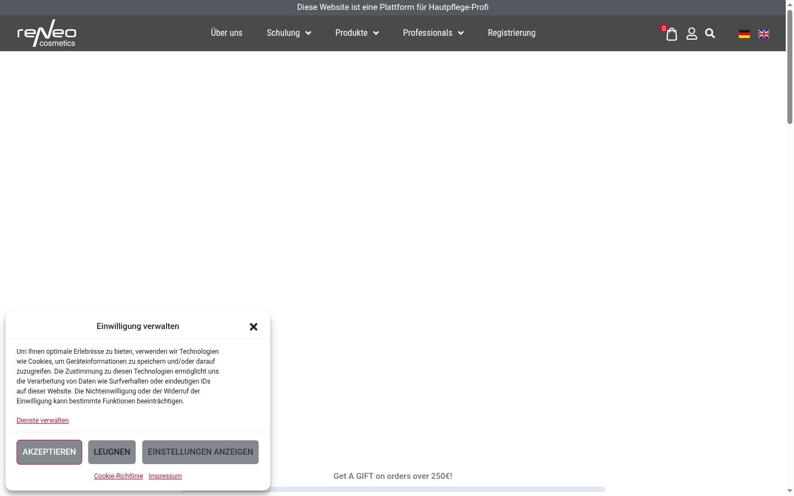
Task: Open the Cookie-Richtlinie link
Action: coord(119,476)
